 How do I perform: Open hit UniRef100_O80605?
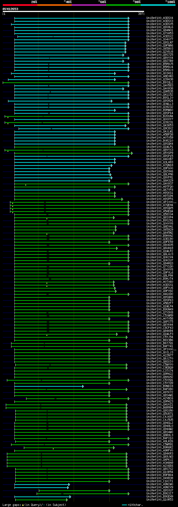click(x=160, y=245)
